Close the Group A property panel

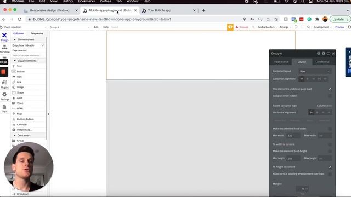click(x=333, y=54)
